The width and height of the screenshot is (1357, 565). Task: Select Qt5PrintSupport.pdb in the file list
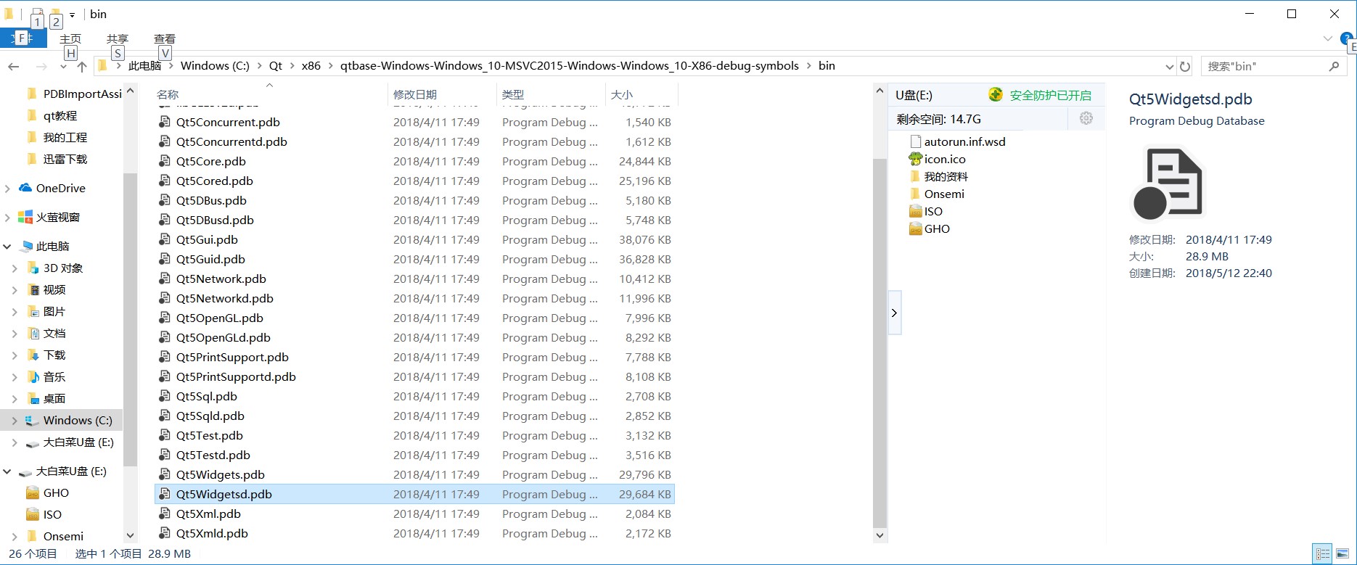[x=232, y=357]
